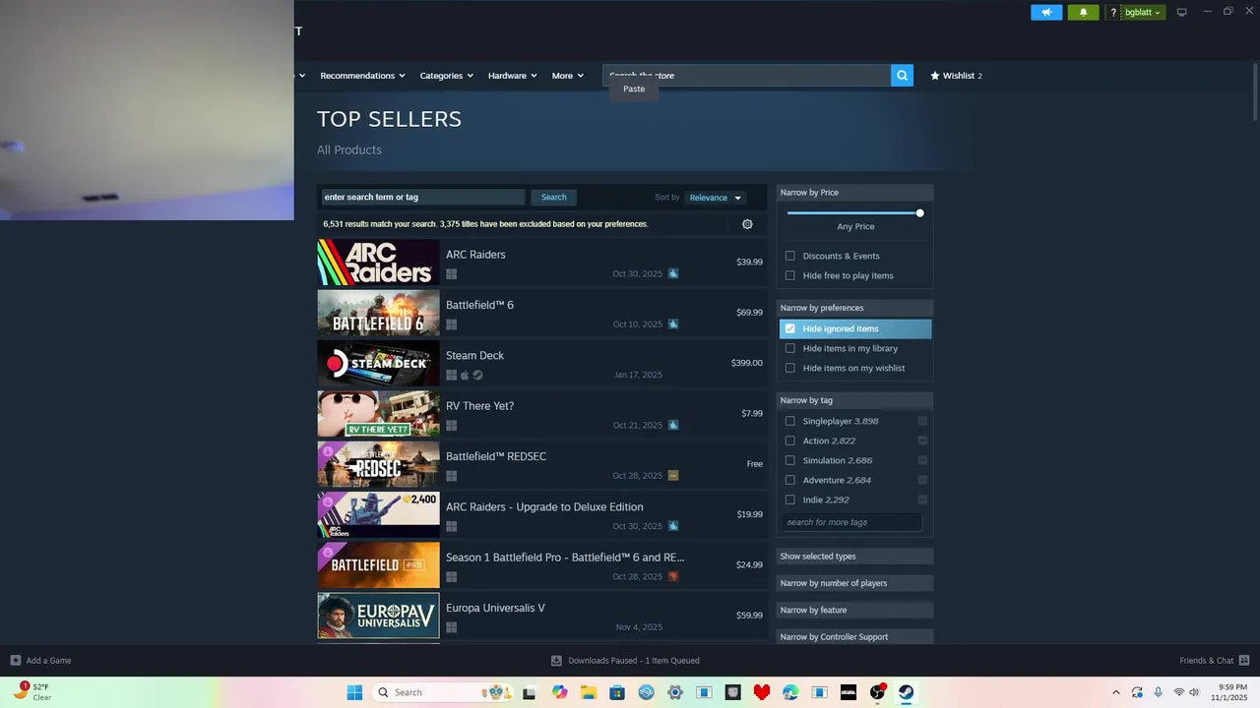Check Hide items on my wishlist
The image size is (1260, 708).
coord(789,368)
